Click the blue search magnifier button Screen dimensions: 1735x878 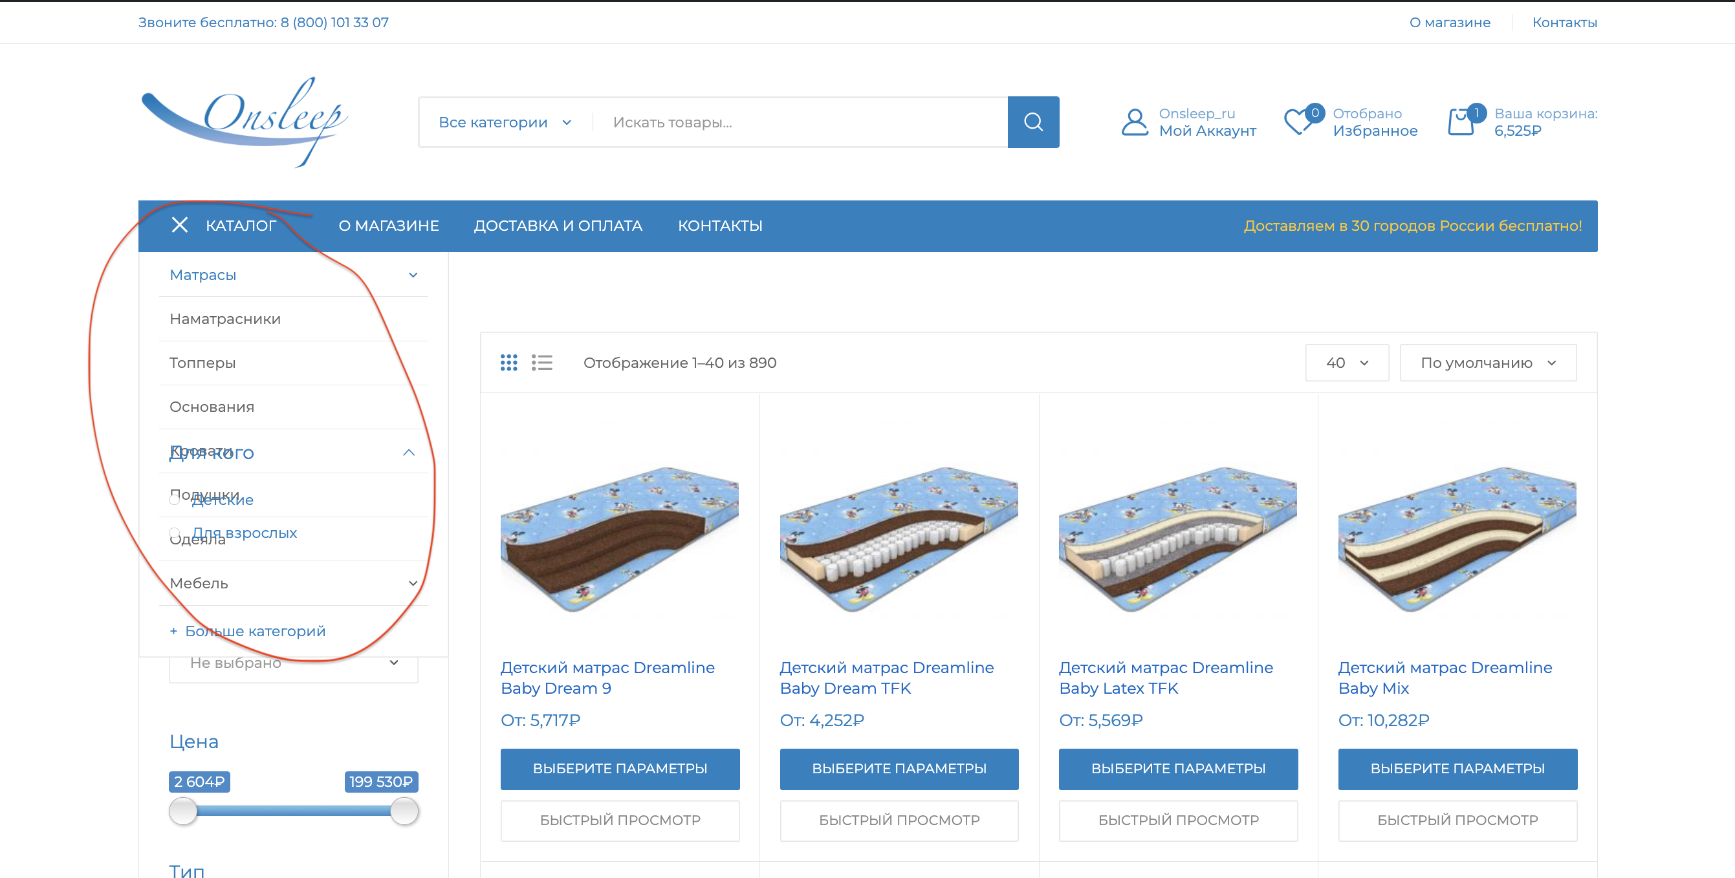1032,122
